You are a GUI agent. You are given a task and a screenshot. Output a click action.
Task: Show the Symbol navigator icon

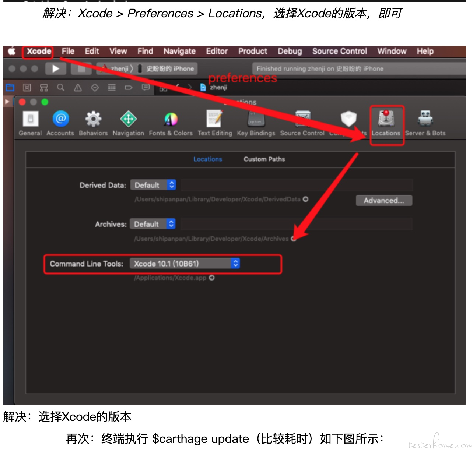tap(44, 88)
